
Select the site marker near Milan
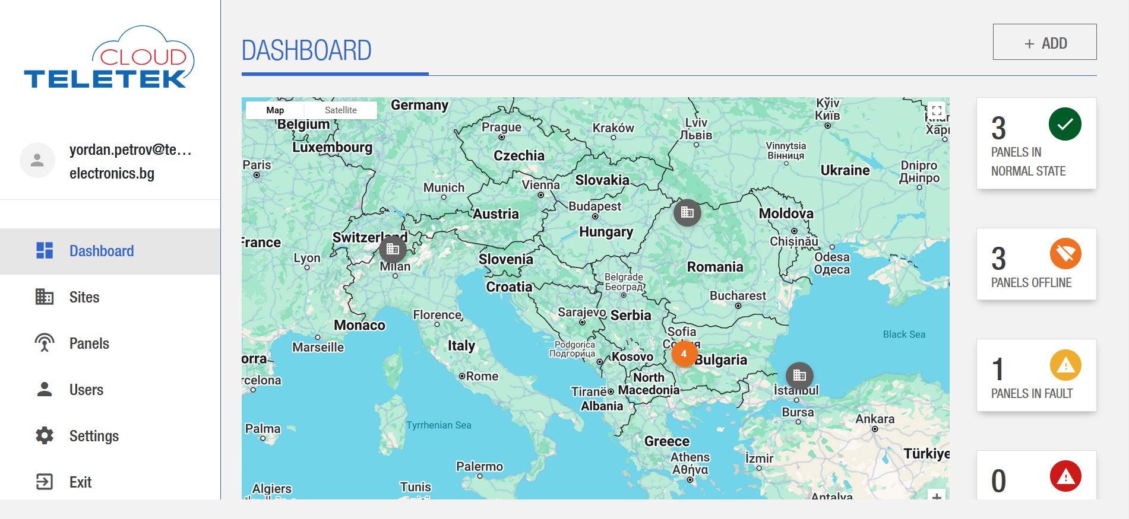[393, 249]
